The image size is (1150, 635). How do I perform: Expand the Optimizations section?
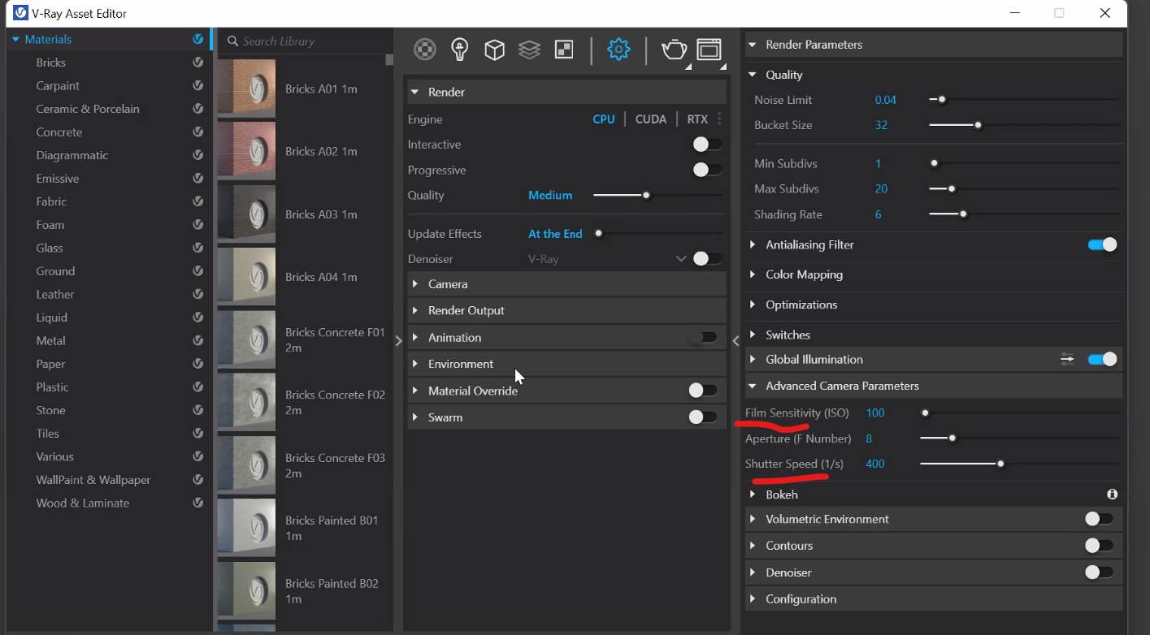[x=934, y=305]
